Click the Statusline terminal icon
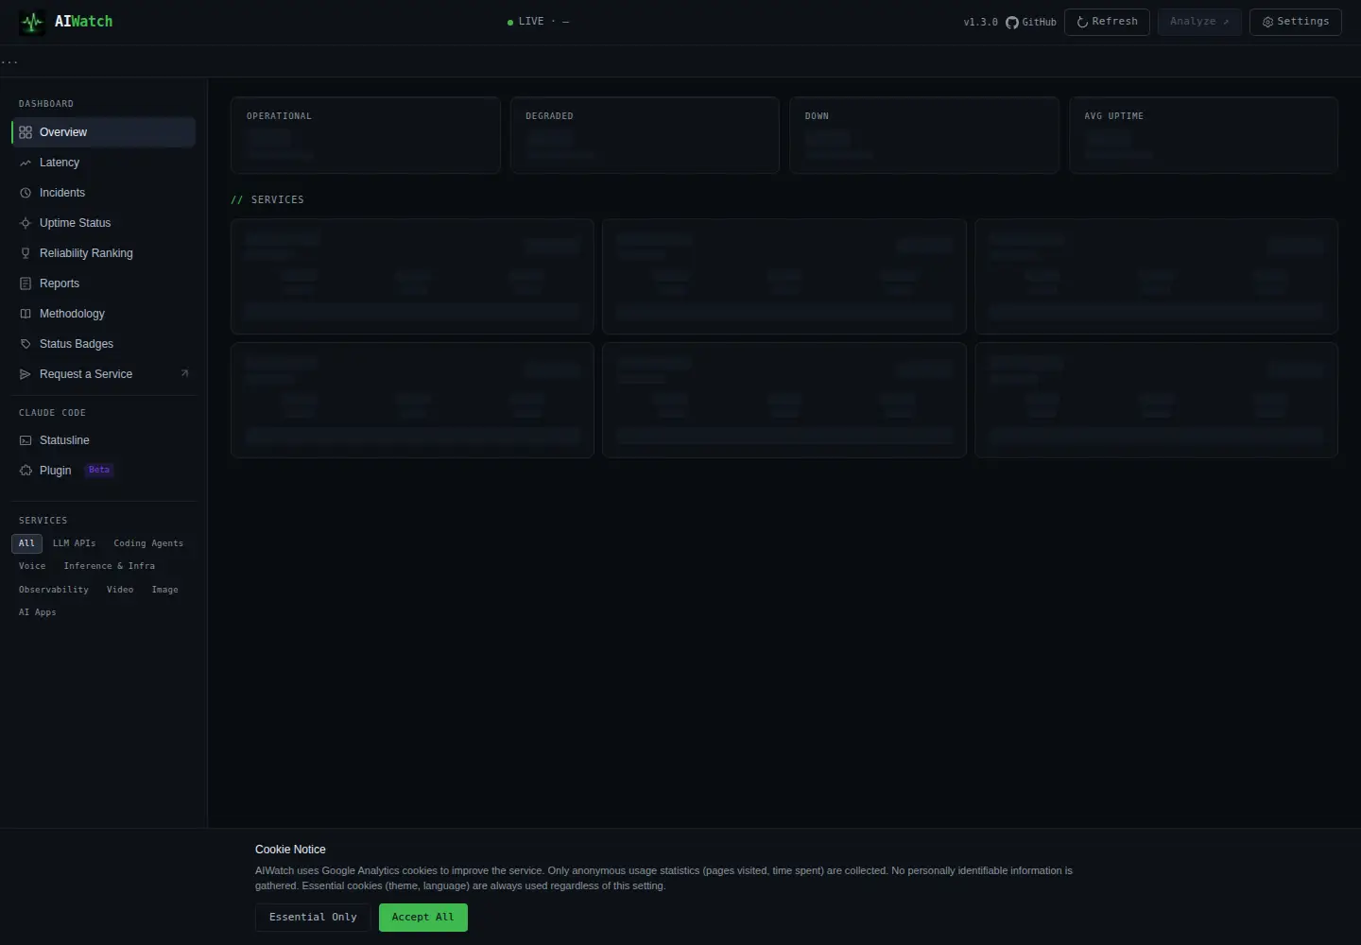This screenshot has width=1361, height=945. pyautogui.click(x=26, y=440)
